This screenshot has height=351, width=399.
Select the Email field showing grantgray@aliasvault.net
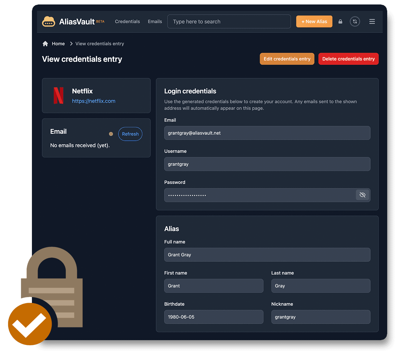(x=267, y=133)
